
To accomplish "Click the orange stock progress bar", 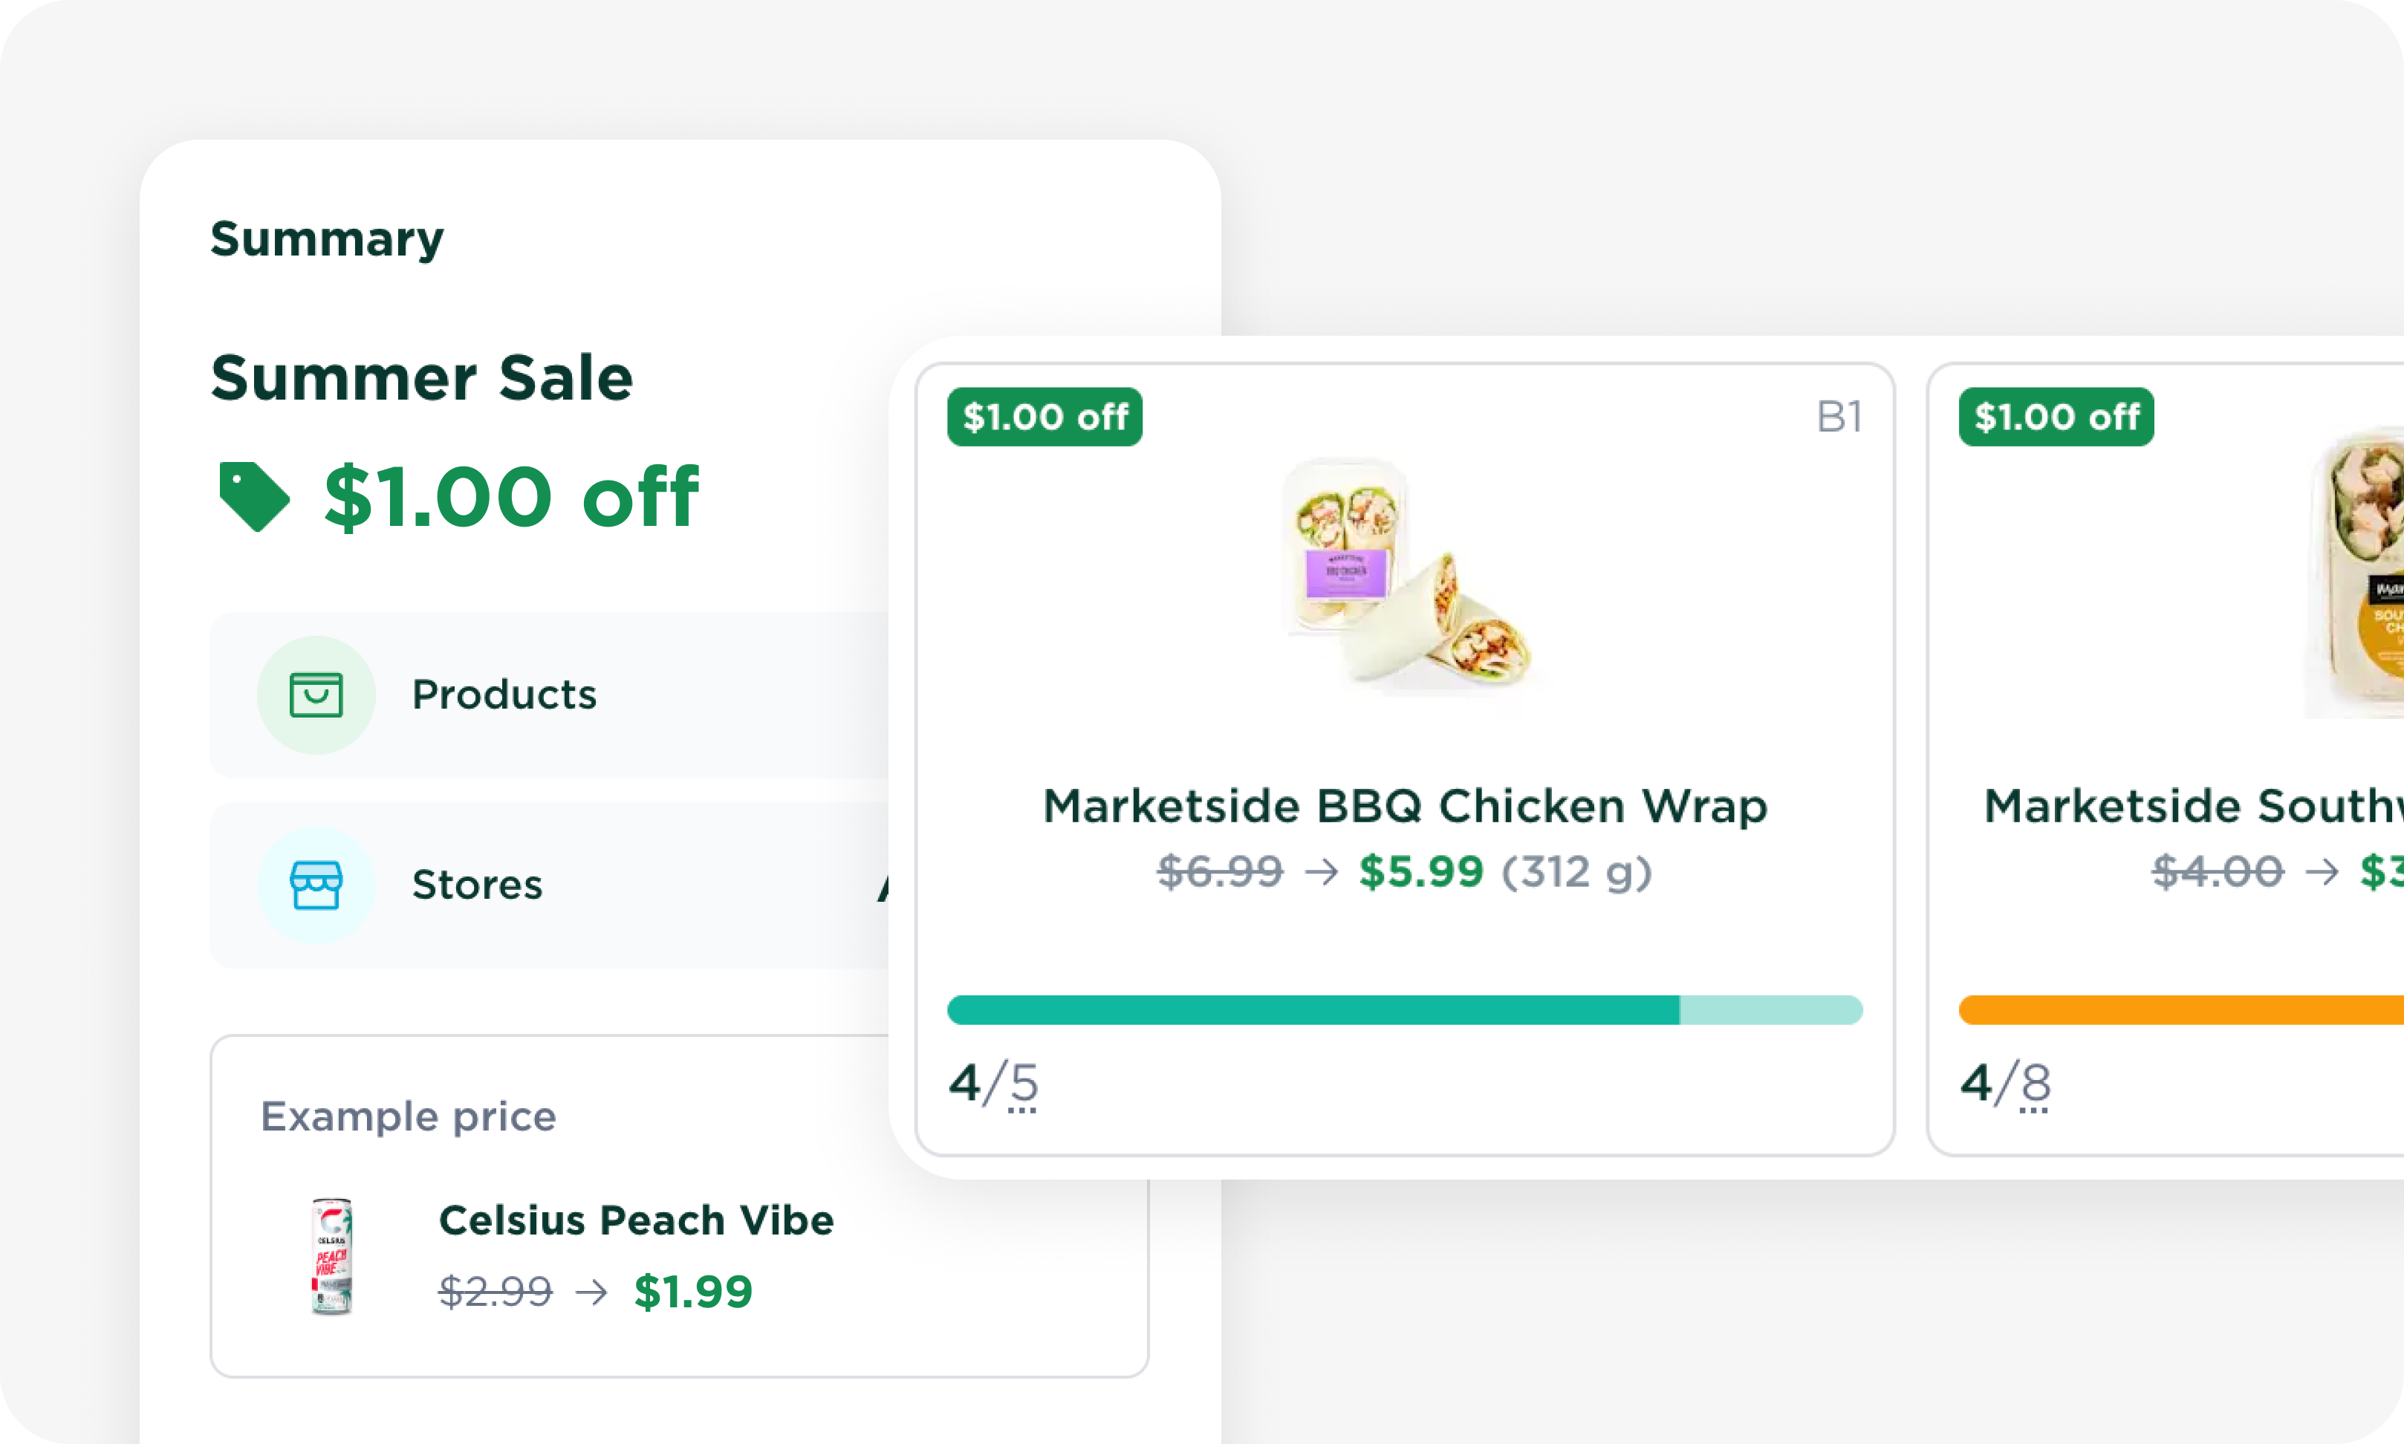I will (x=2181, y=1010).
